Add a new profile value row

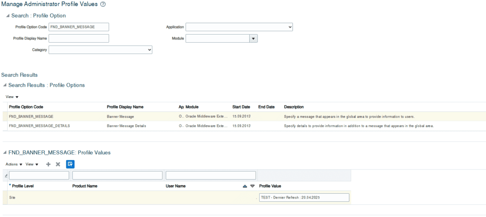48,164
